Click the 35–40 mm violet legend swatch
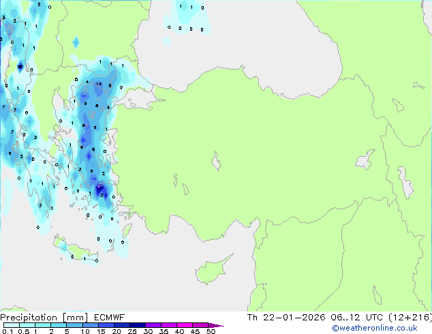This screenshot has width=432, height=334. click(169, 325)
